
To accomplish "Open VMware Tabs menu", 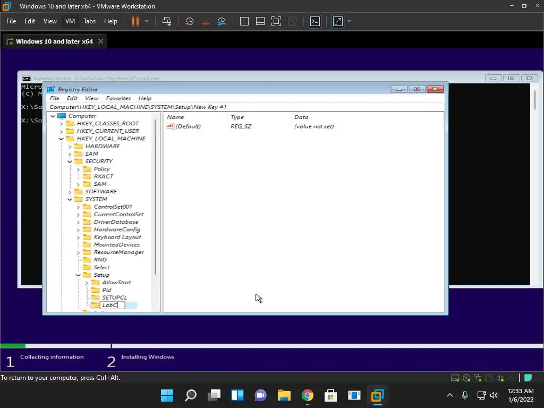I will (x=89, y=21).
